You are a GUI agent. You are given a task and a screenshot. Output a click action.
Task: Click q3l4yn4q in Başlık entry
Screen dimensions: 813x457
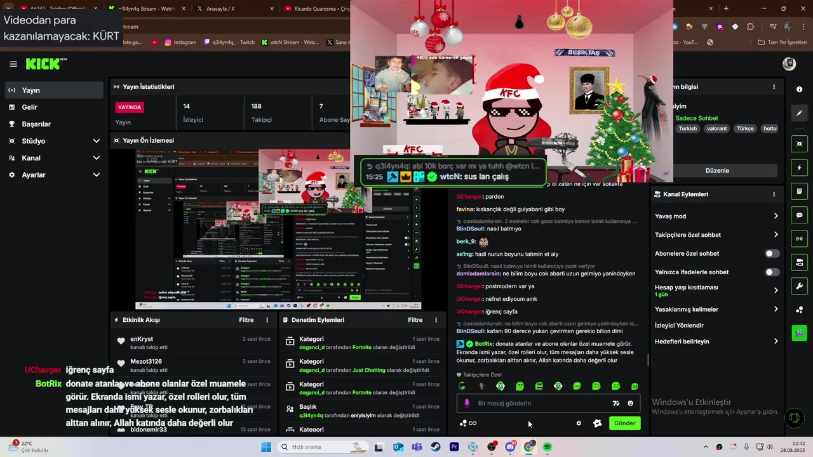pos(311,415)
